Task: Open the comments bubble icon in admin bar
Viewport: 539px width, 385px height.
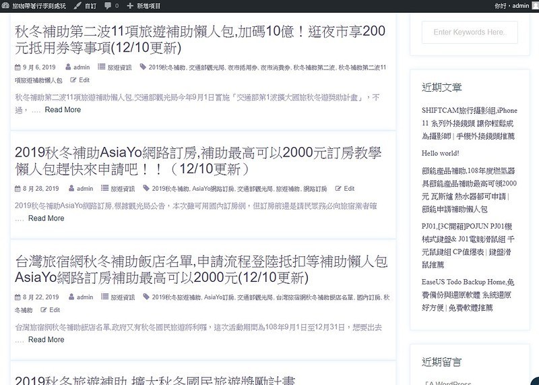Action: pos(108,5)
